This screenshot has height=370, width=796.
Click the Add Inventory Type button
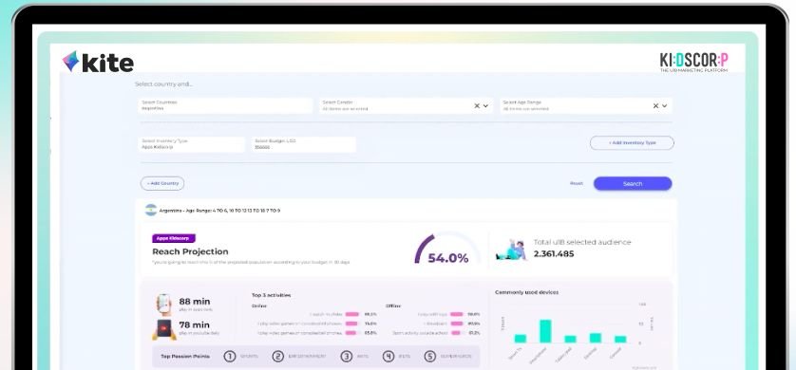(632, 143)
